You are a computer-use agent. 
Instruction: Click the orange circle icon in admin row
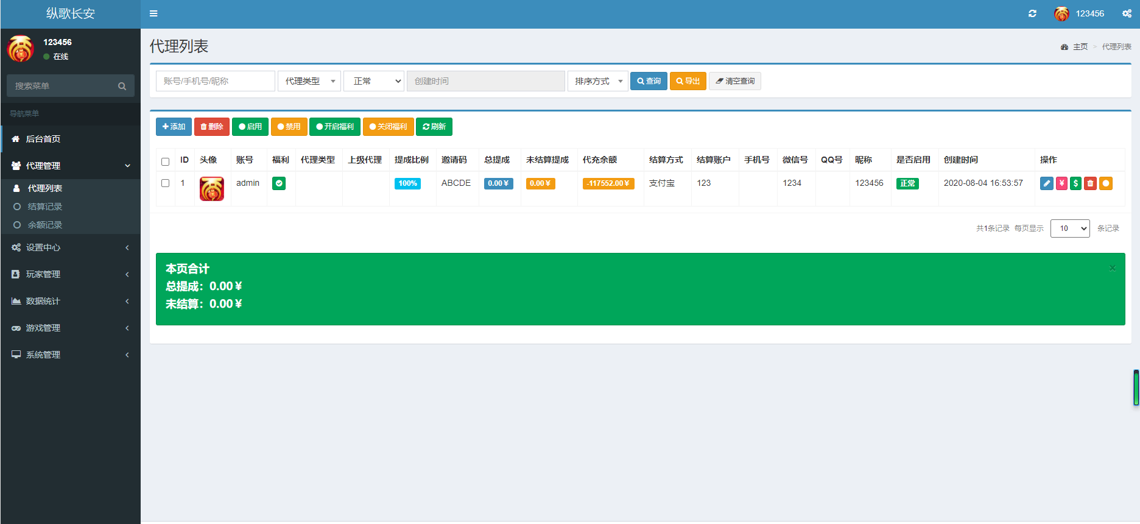coord(1106,183)
